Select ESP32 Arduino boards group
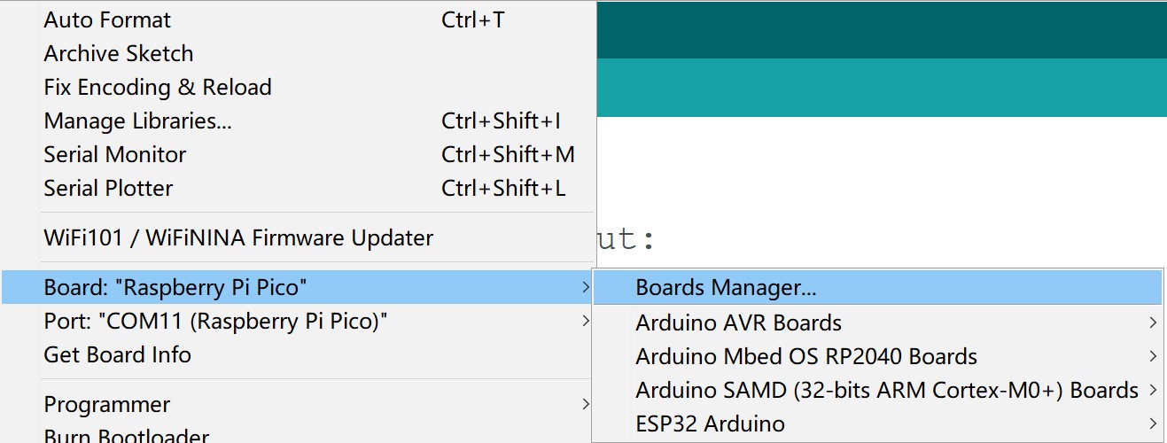The height and width of the screenshot is (443, 1167). click(877, 424)
